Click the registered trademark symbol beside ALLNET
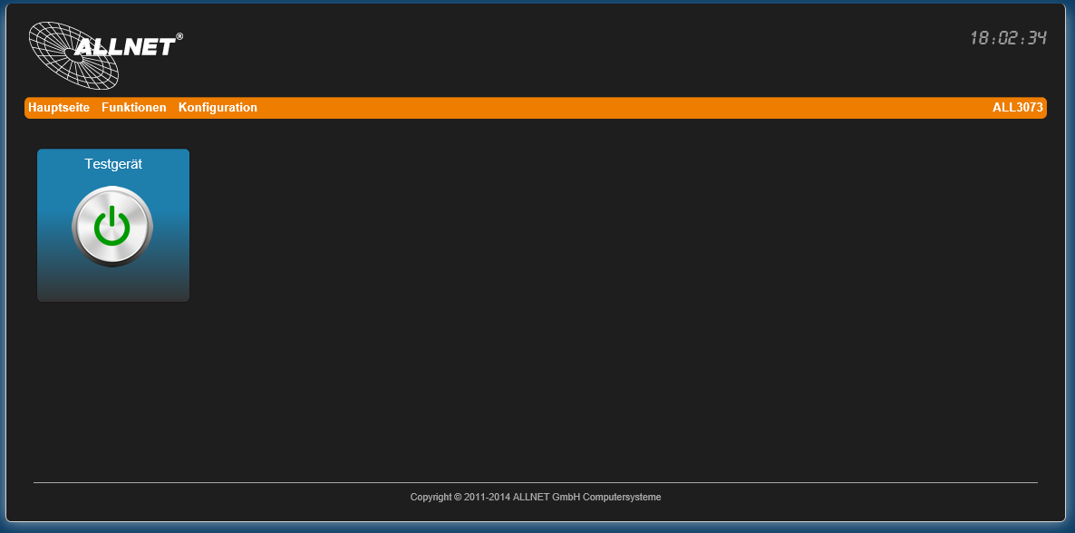The height and width of the screenshot is (533, 1075). coord(179,37)
